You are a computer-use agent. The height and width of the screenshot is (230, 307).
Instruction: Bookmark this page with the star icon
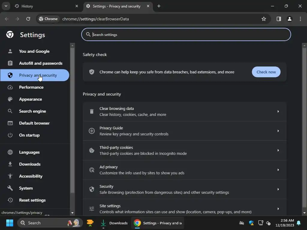[x=264, y=19]
